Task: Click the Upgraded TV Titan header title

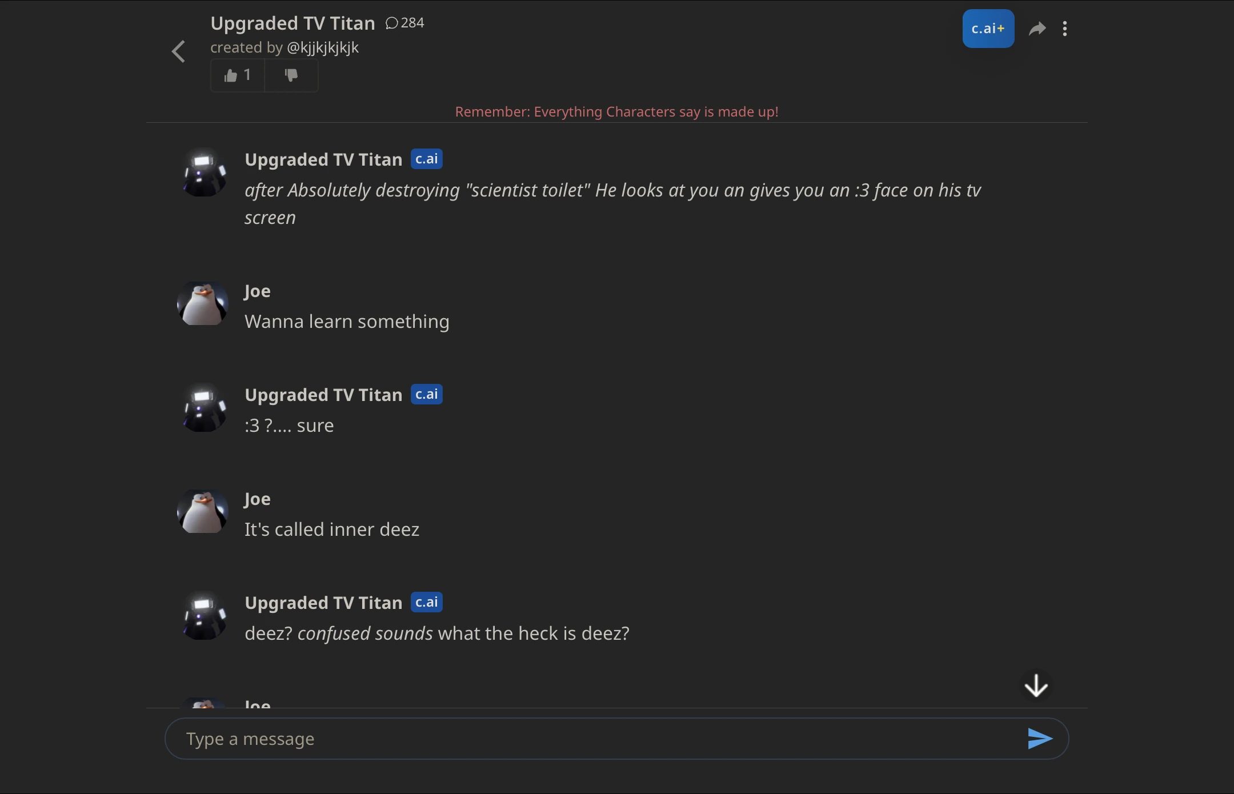Action: (x=293, y=23)
